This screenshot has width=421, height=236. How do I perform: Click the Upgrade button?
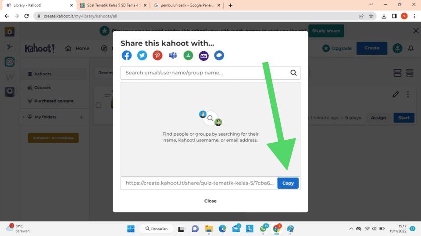pos(337,48)
